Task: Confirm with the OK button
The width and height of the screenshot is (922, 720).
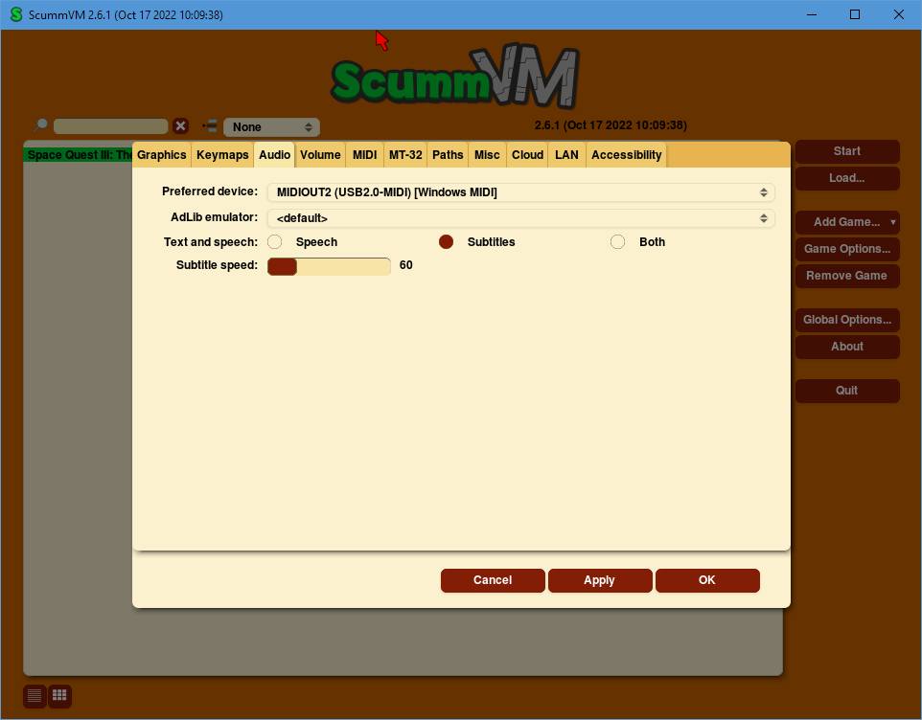Action: [707, 580]
